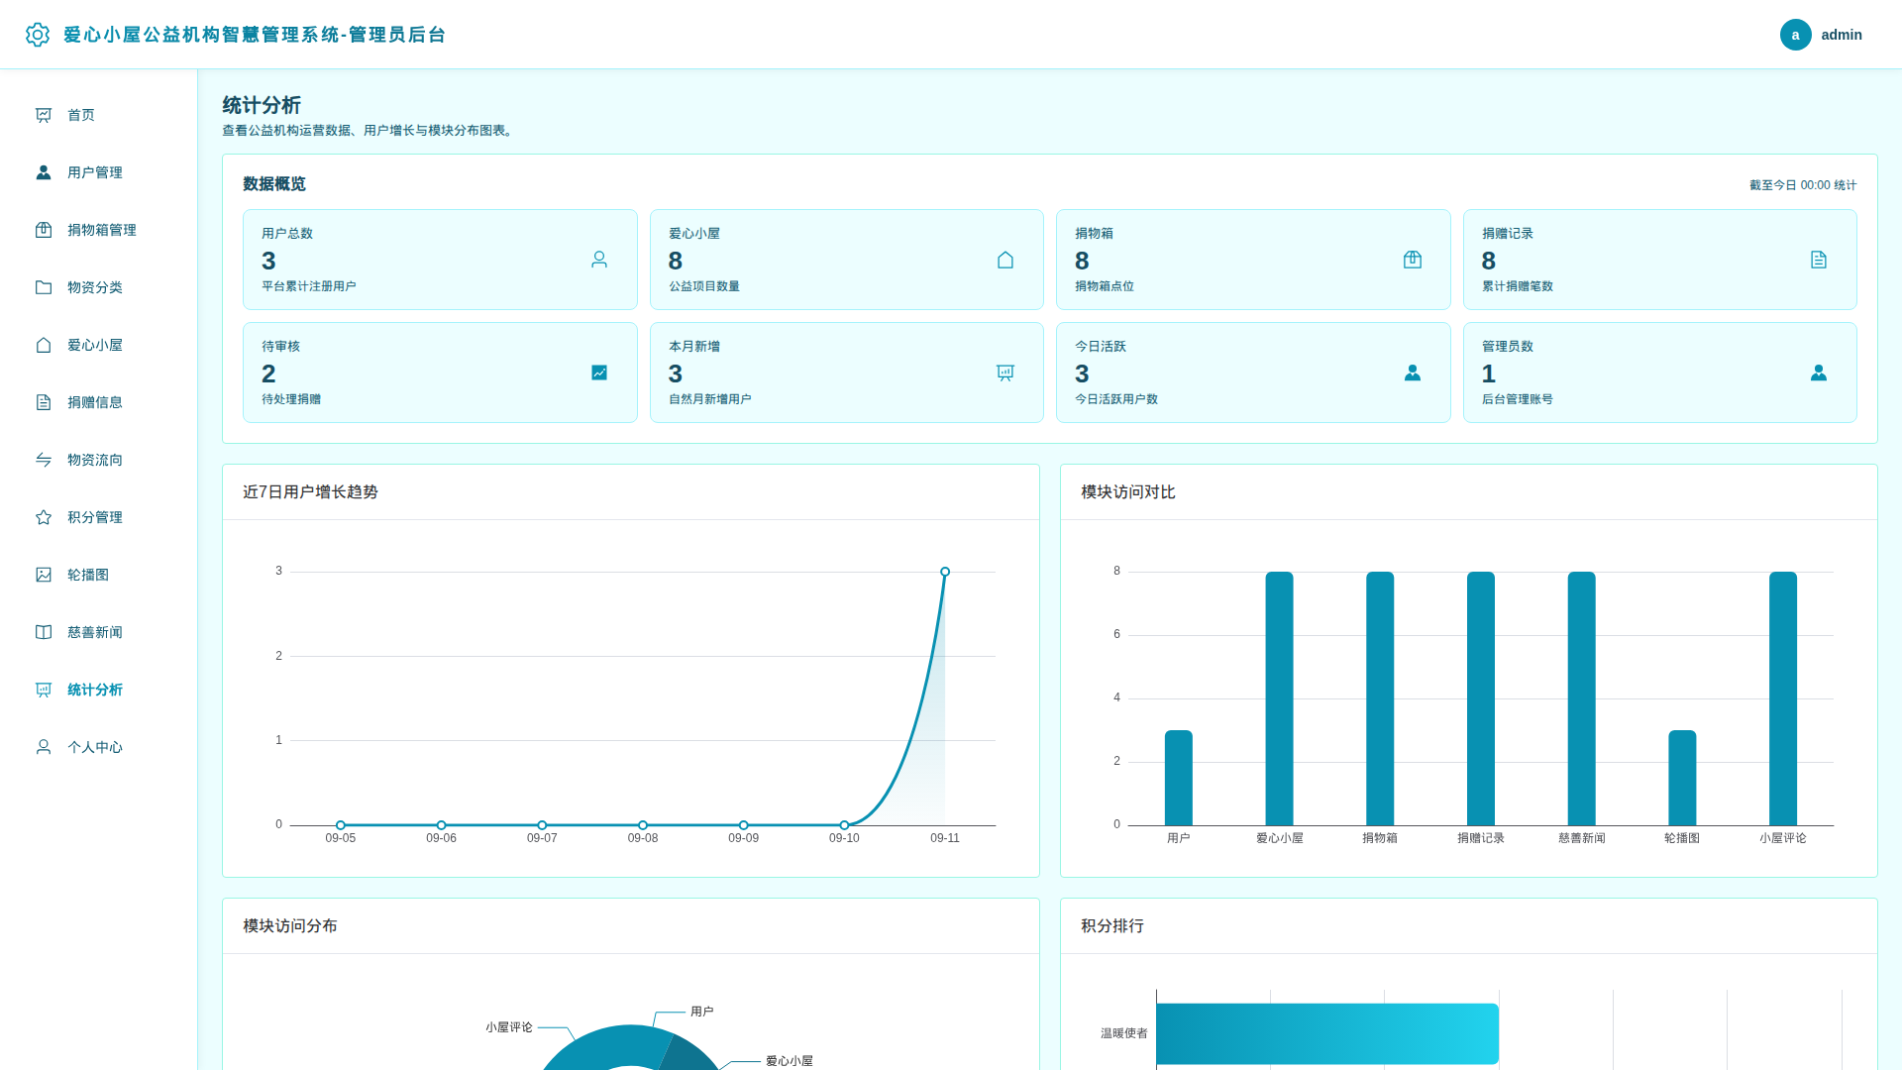Click the chart icon on 待审核 card
1902x1070 pixels.
[x=599, y=373]
